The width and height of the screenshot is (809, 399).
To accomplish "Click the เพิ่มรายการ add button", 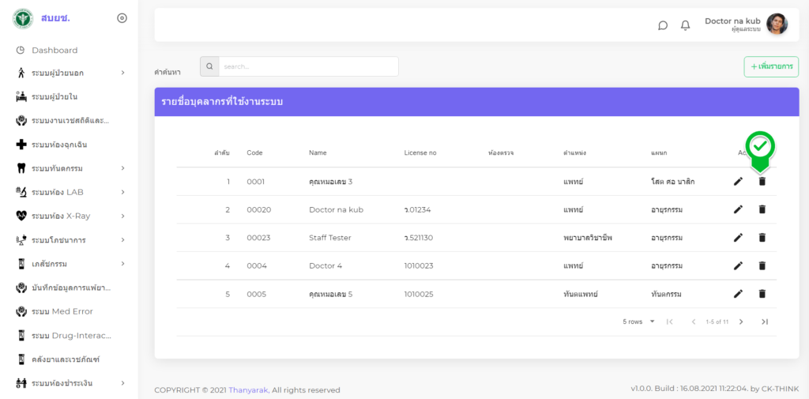I will (x=771, y=67).
